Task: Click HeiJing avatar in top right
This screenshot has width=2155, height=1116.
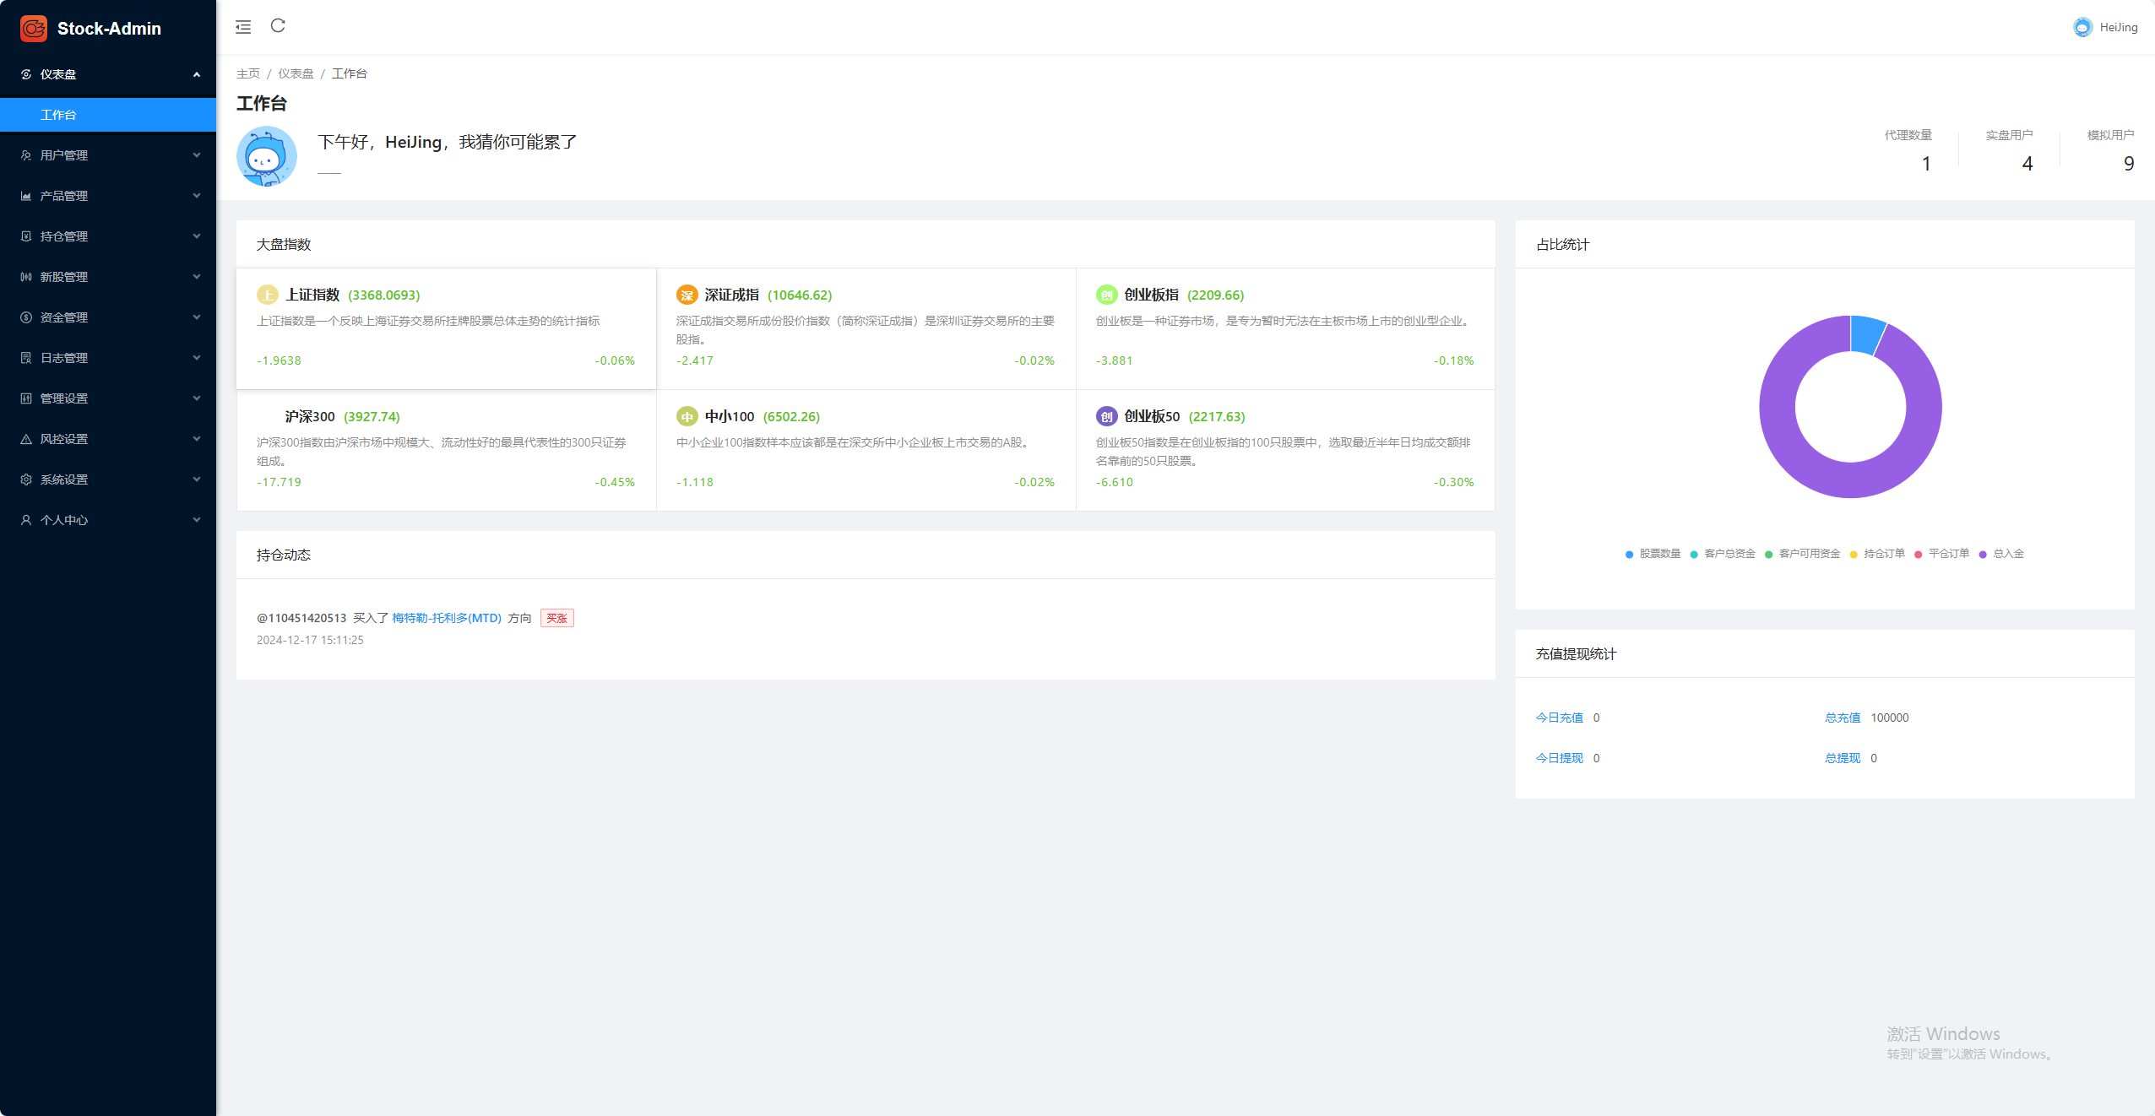Action: click(x=2082, y=27)
